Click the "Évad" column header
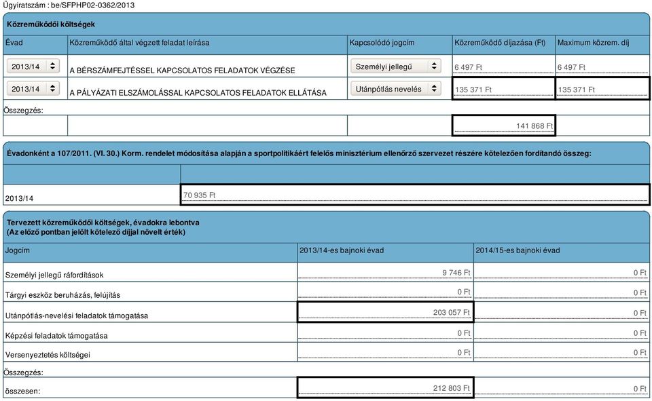Image resolution: width=652 pixels, height=401 pixels. pos(14,42)
